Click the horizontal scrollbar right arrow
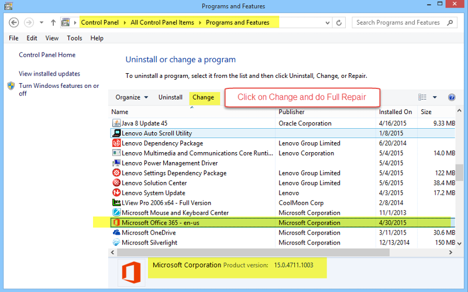Image resolution: width=468 pixels, height=292 pixels. [450, 253]
